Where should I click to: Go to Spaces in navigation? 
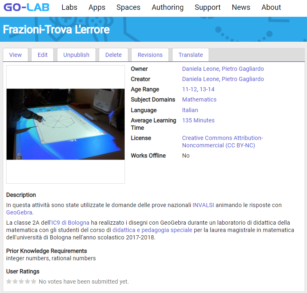pos(128,7)
